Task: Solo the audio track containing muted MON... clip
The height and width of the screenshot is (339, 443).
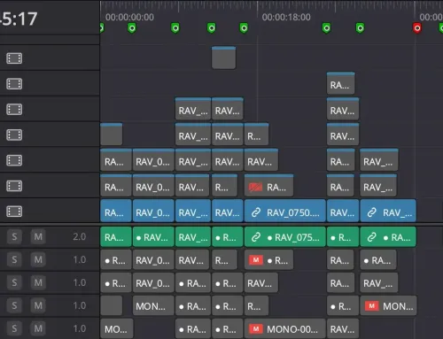Action: coord(14,305)
